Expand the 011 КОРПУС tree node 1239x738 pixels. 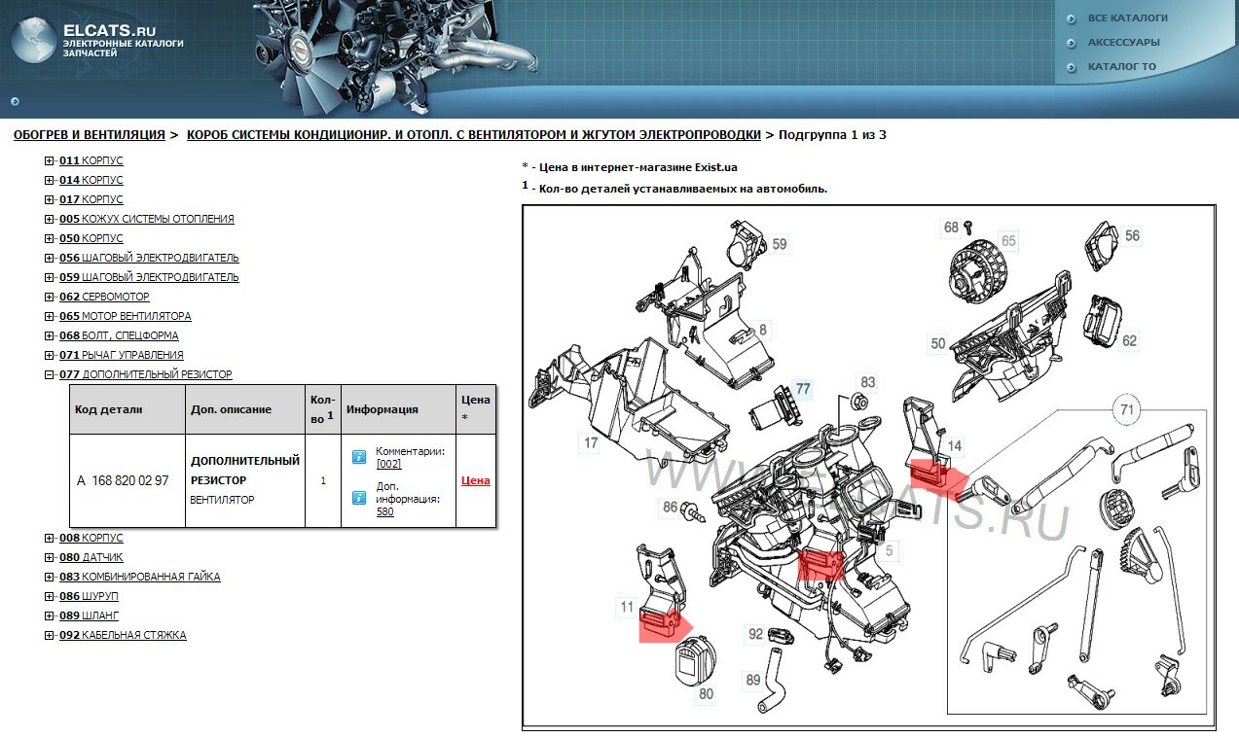[x=50, y=160]
